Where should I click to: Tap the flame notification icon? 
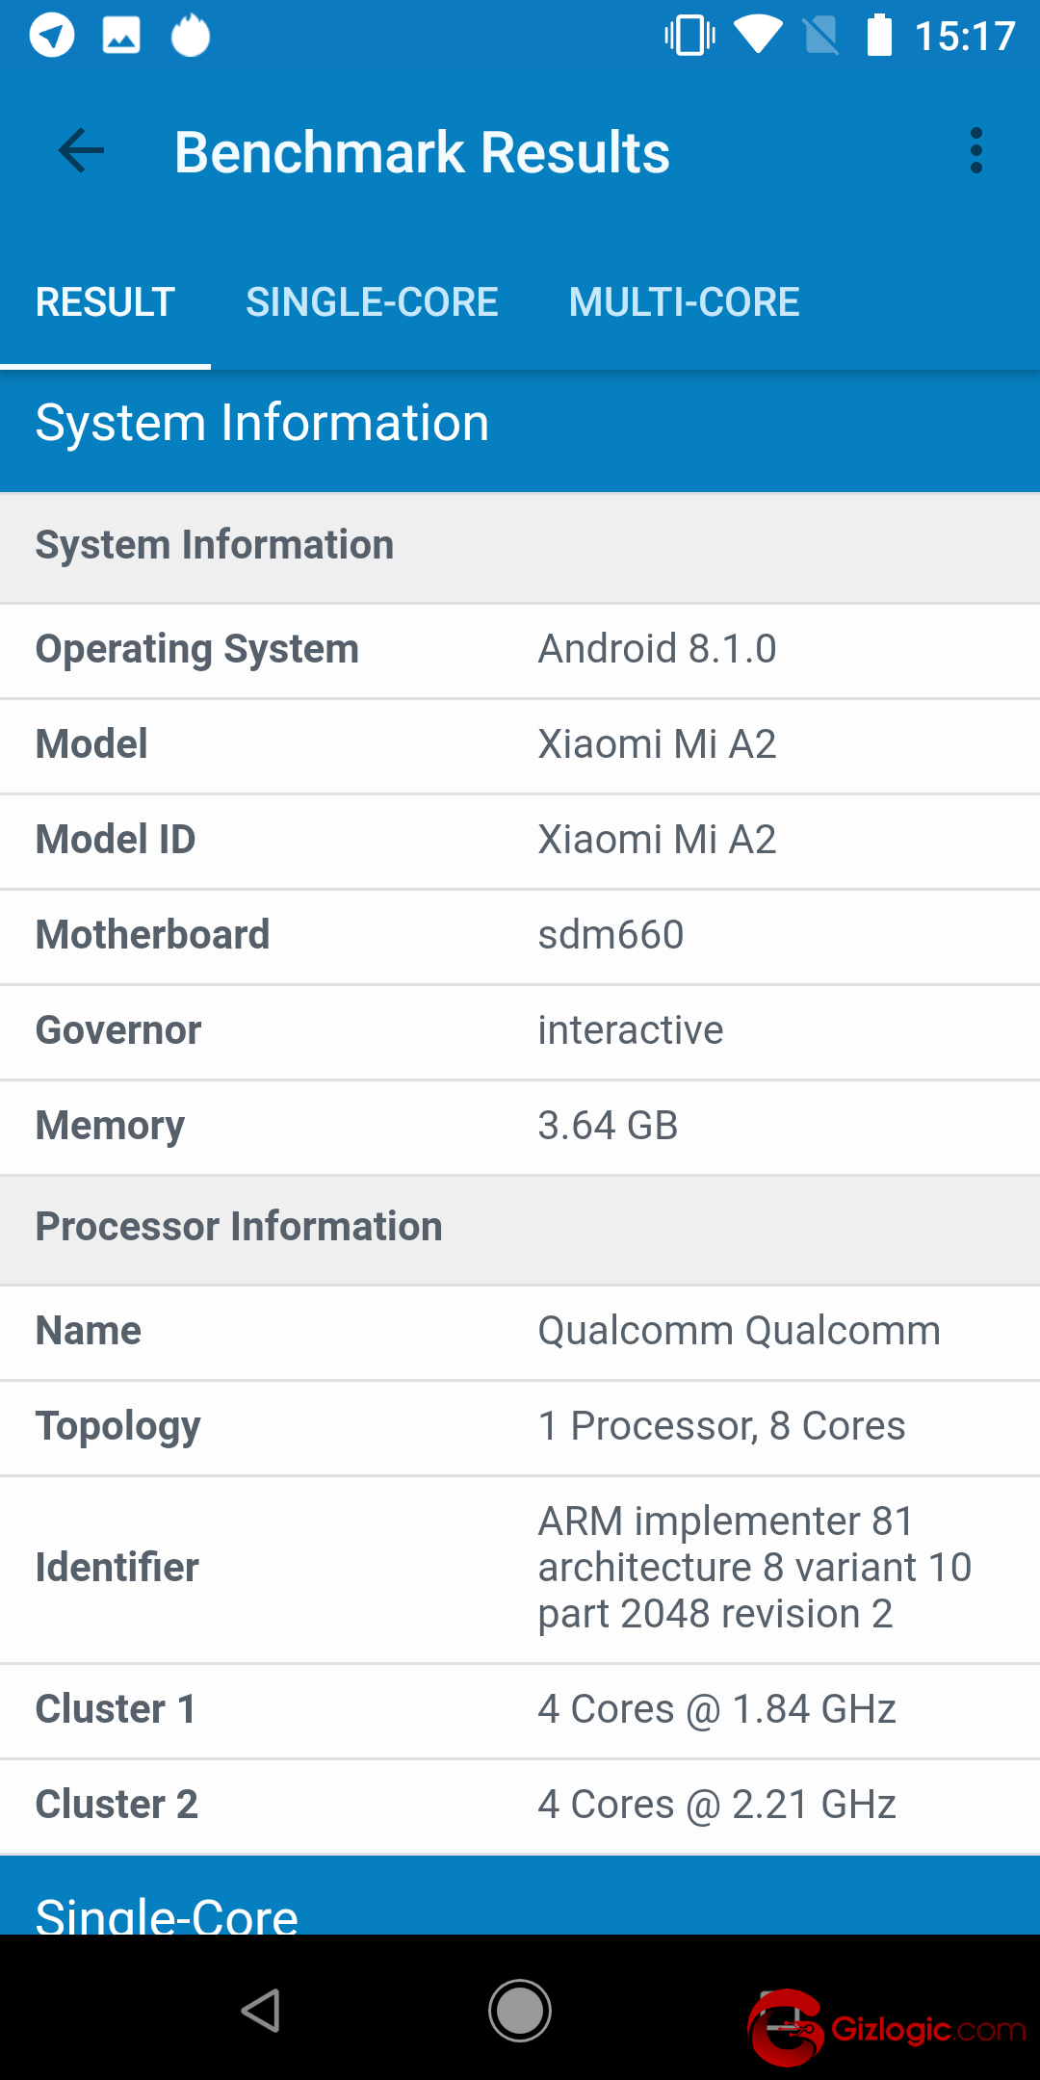tap(191, 37)
